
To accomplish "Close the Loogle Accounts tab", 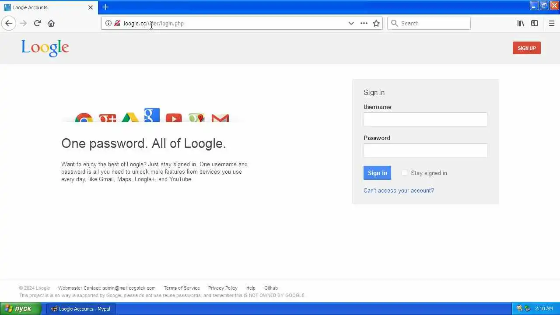I will (91, 7).
